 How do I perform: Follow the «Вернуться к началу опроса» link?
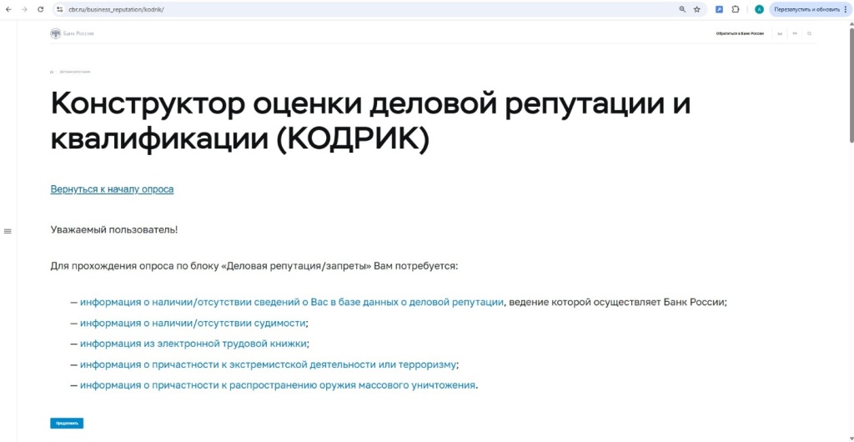tap(112, 189)
